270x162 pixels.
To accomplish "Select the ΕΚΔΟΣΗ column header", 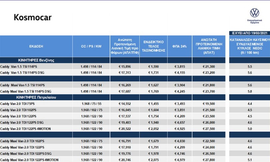I will click(x=36, y=46).
